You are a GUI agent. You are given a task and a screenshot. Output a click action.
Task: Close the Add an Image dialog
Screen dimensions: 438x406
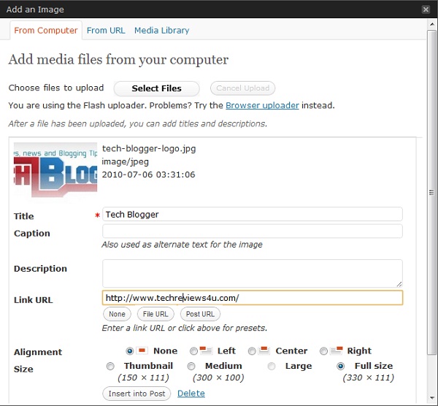pos(426,9)
